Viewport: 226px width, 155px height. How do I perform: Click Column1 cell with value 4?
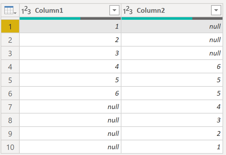[70, 67]
